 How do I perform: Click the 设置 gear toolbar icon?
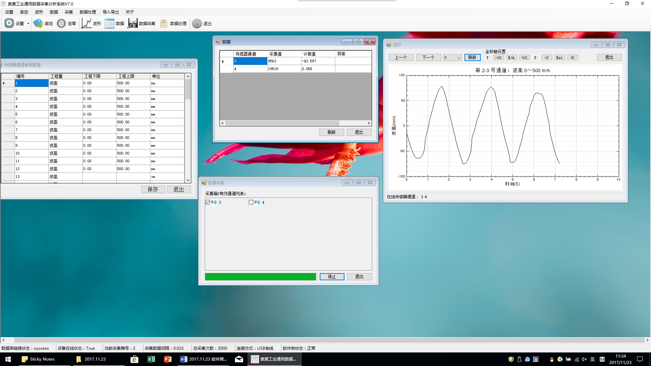point(9,23)
